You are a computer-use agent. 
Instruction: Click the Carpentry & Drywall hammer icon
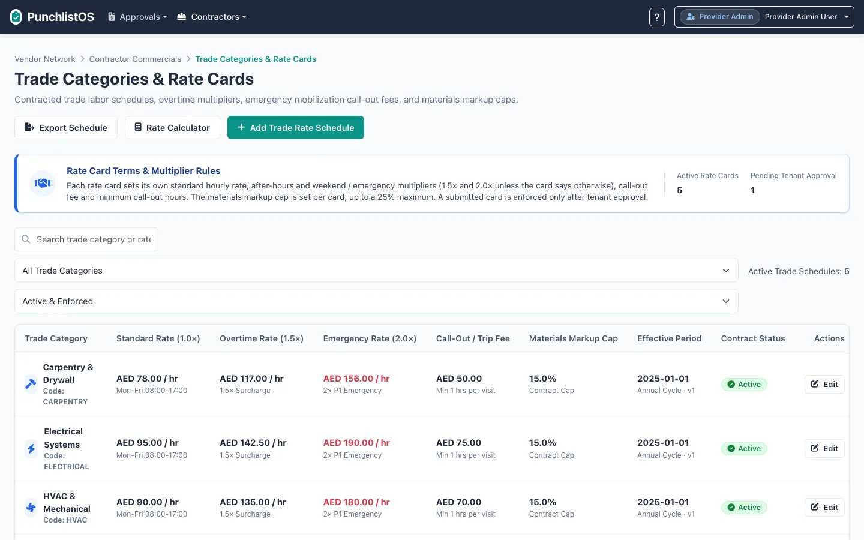click(x=31, y=384)
